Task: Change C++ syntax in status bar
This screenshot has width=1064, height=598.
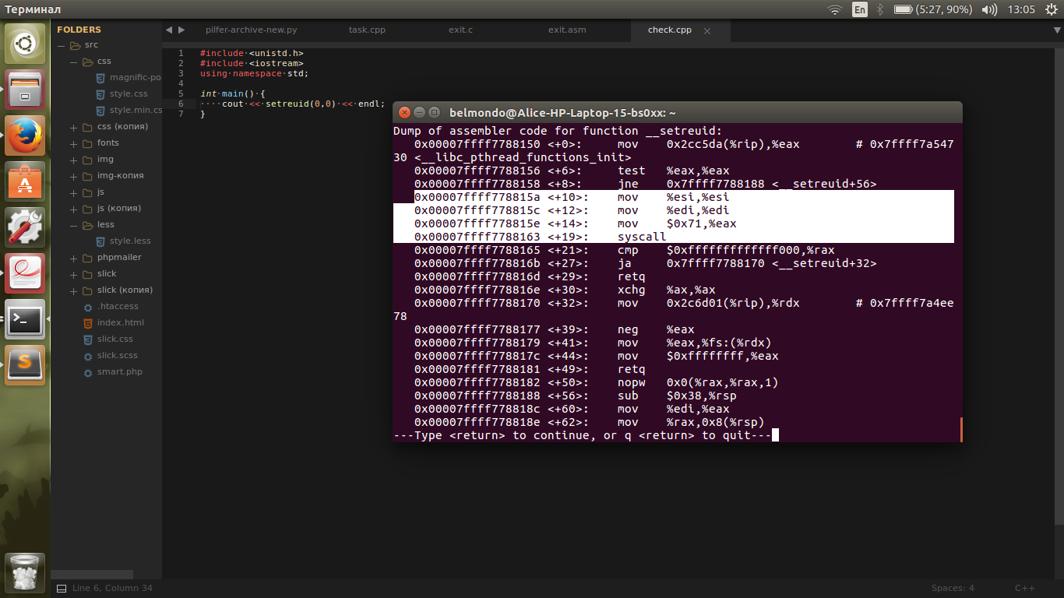Action: click(1024, 588)
